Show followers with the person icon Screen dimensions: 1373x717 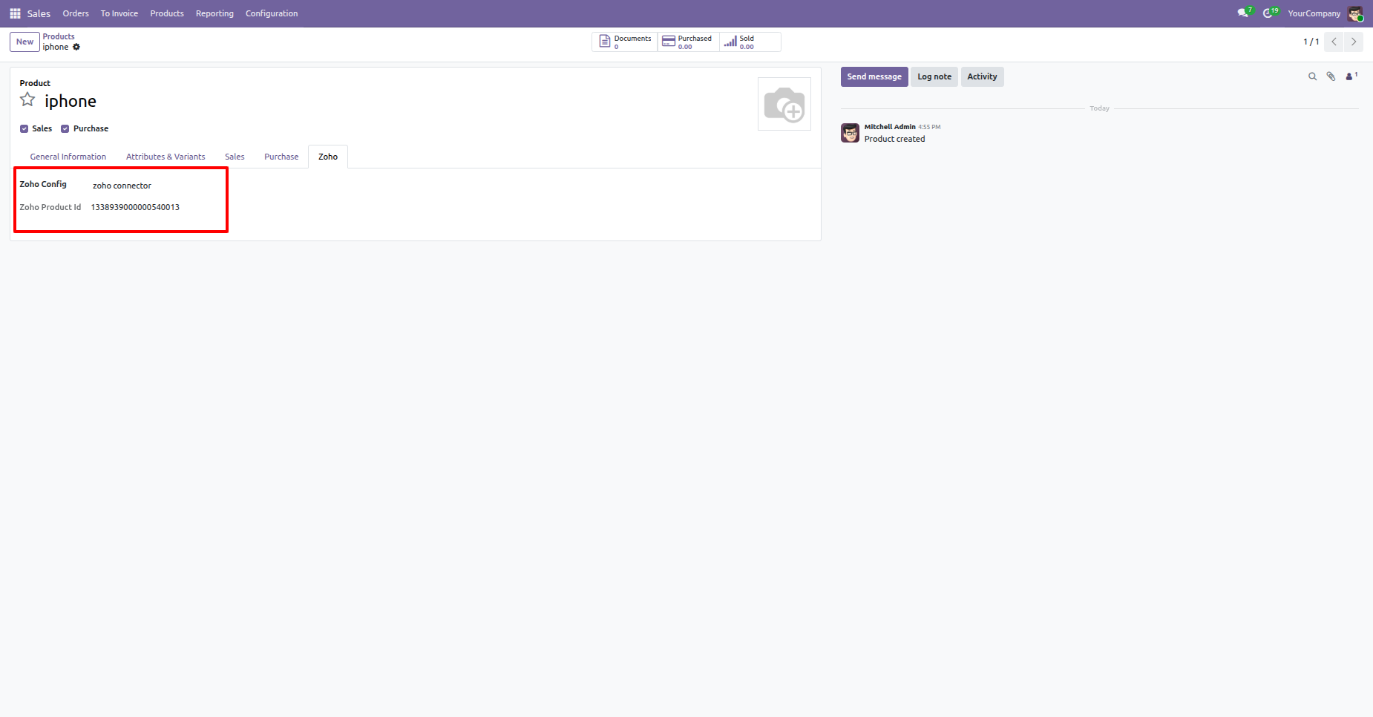click(1351, 76)
